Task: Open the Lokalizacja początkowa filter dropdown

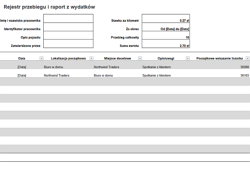Action: point(91,58)
